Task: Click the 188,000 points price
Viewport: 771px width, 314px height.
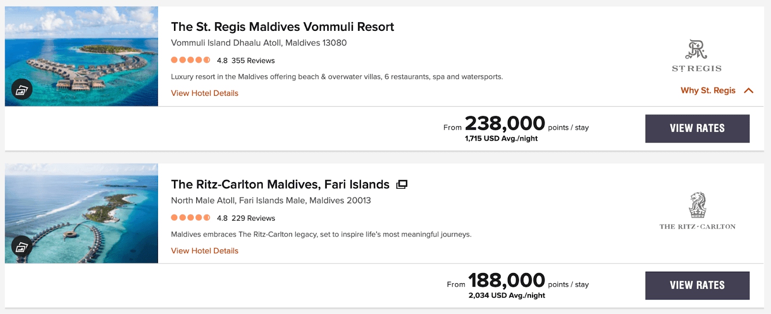Action: [x=505, y=280]
